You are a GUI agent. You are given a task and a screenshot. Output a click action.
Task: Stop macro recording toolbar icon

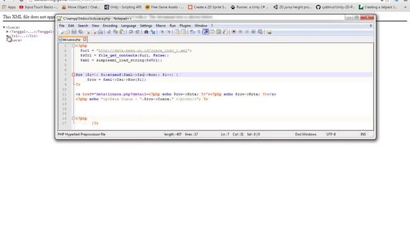coord(240,32)
